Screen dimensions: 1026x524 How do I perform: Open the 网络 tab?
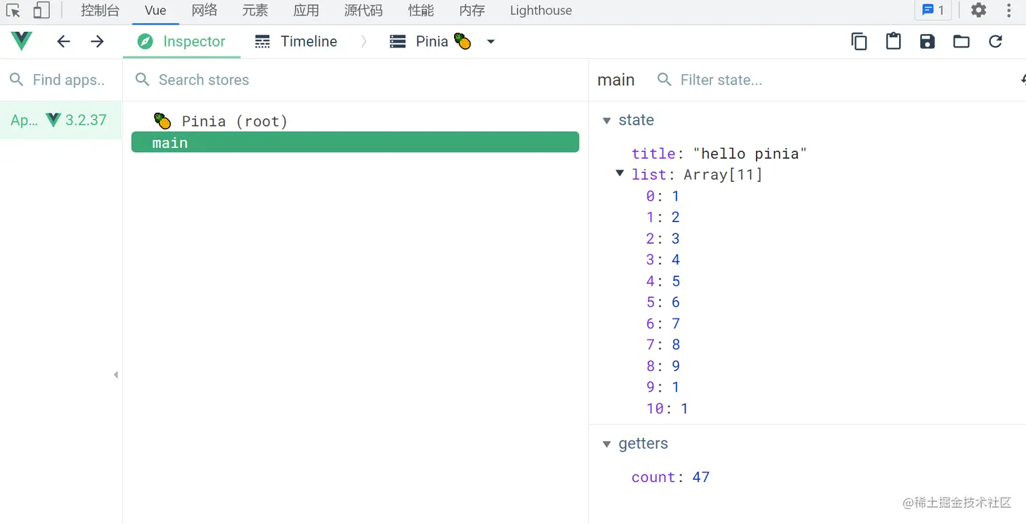(205, 10)
